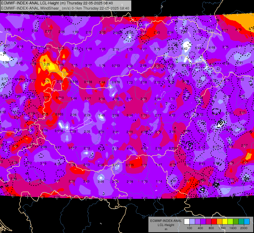254x233 pixels.
Task: Click the LCL-Height header line at top
Action: [57, 3]
